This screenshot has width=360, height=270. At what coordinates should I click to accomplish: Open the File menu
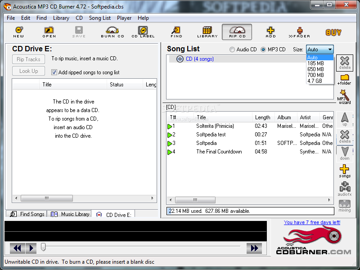[x=11, y=18]
